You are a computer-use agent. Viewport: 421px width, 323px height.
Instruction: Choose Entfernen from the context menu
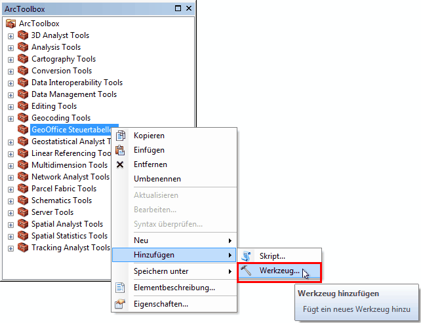coord(150,164)
